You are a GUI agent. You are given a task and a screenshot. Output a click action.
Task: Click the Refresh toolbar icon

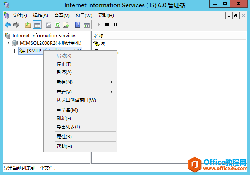click(57, 25)
